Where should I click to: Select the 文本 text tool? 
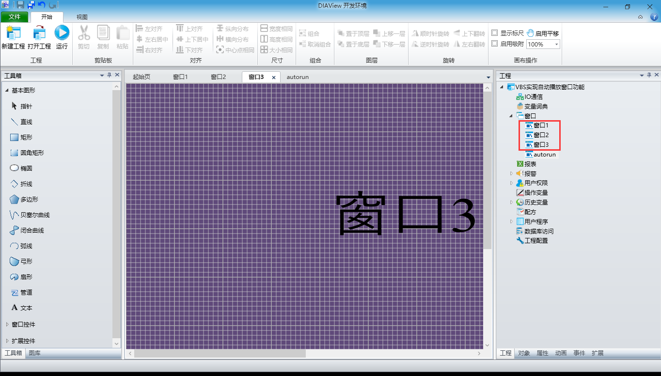(21, 308)
